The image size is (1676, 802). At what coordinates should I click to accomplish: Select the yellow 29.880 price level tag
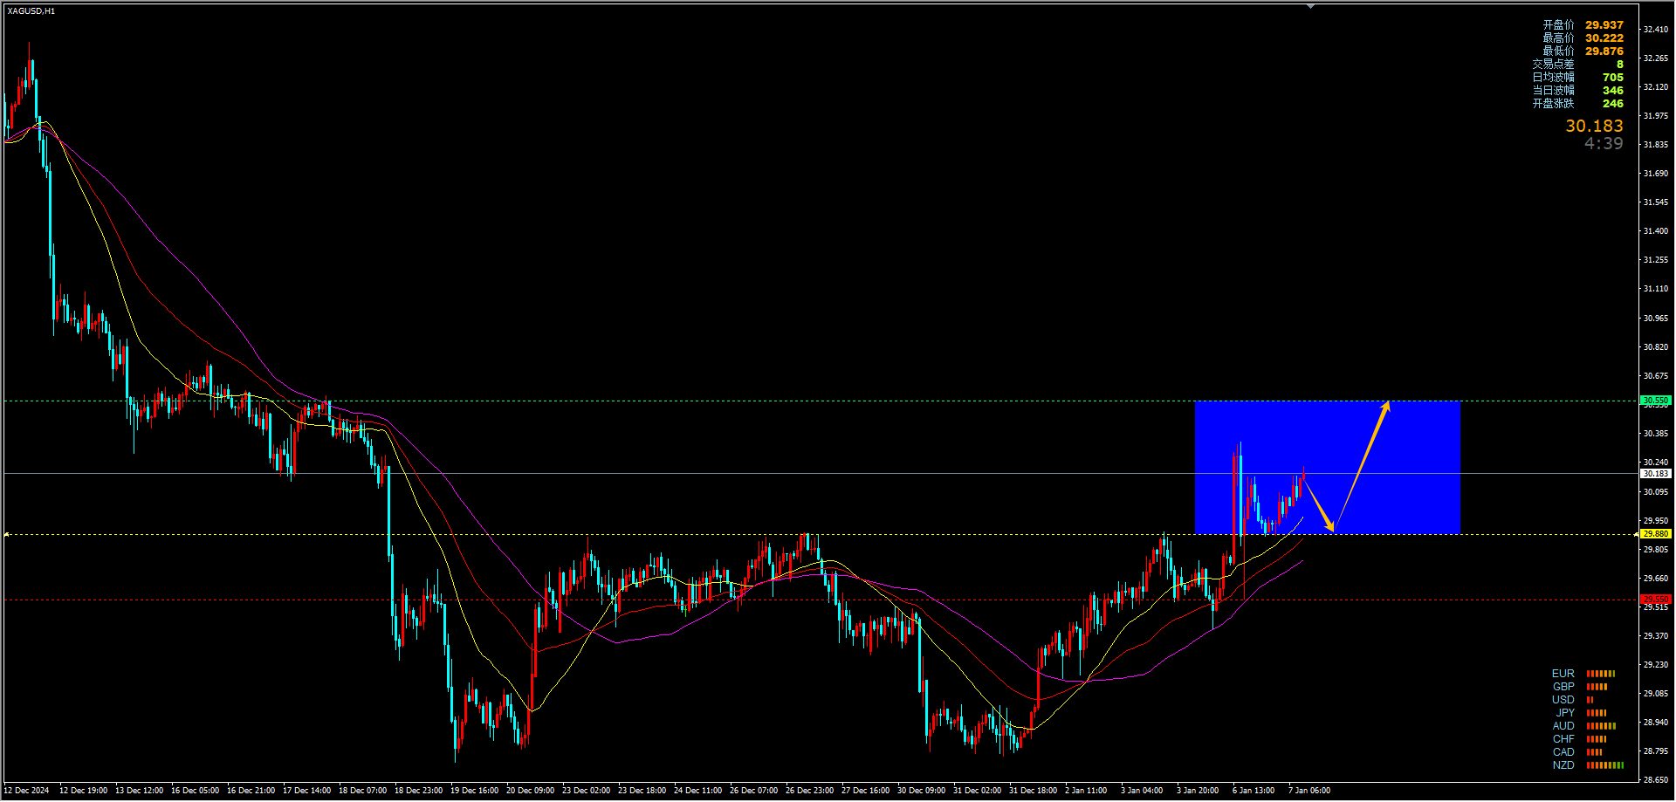(1655, 534)
